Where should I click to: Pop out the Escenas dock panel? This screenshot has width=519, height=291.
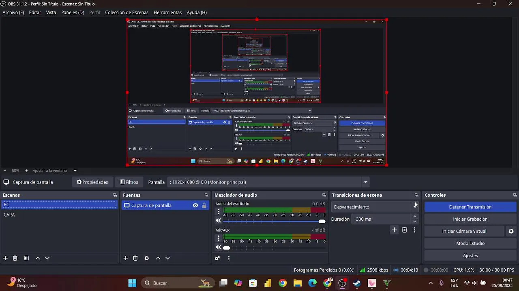115,195
